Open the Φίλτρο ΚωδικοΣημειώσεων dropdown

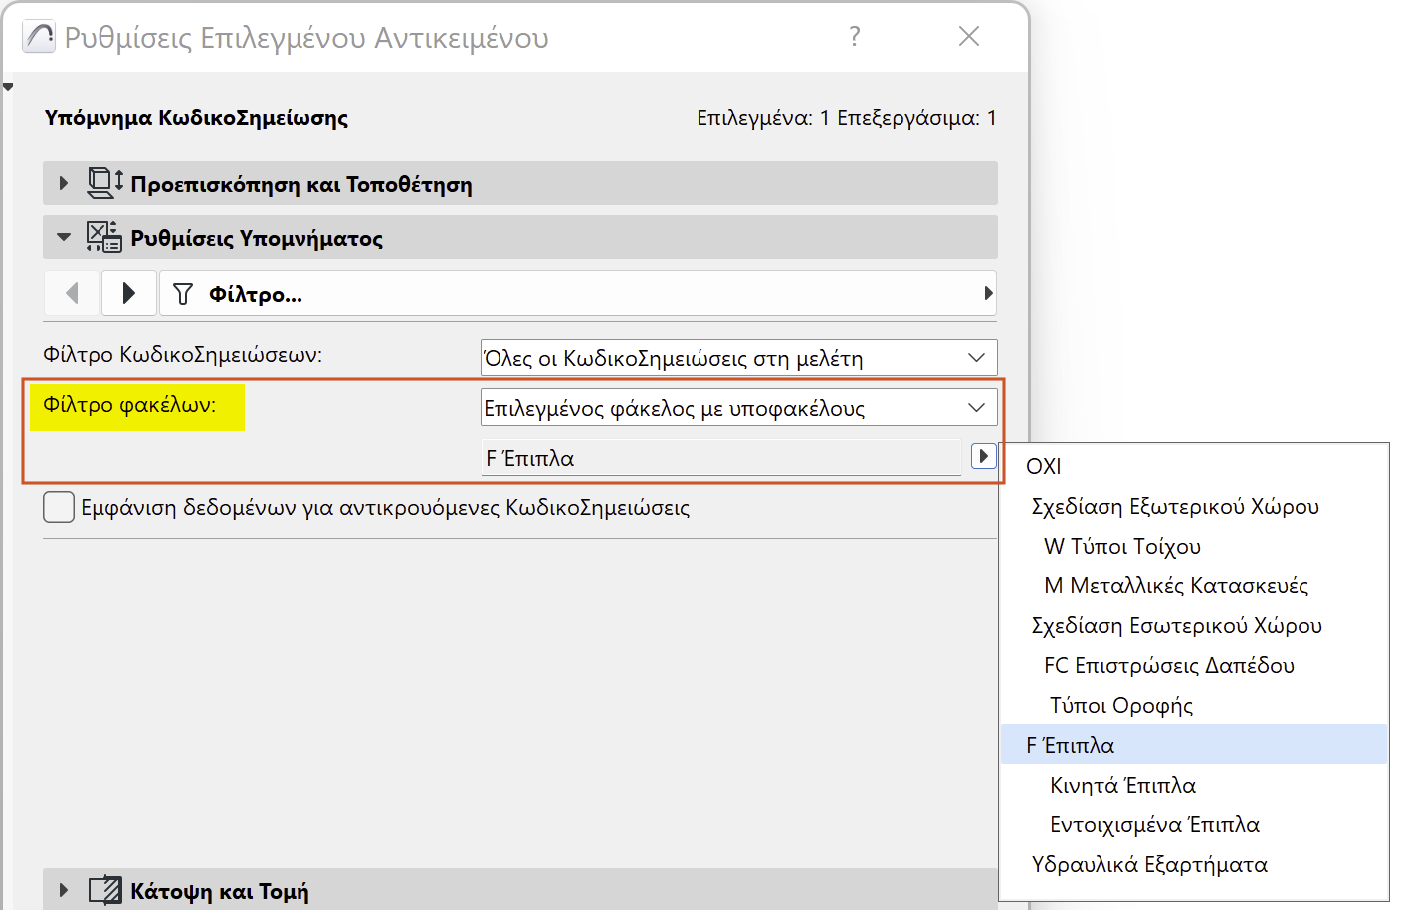(738, 358)
